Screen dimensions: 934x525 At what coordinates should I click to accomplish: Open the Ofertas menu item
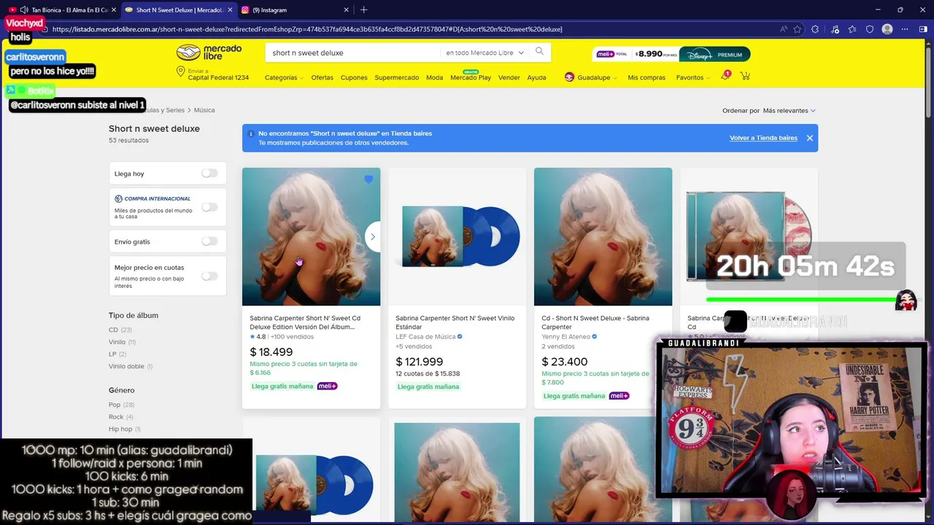tap(322, 77)
